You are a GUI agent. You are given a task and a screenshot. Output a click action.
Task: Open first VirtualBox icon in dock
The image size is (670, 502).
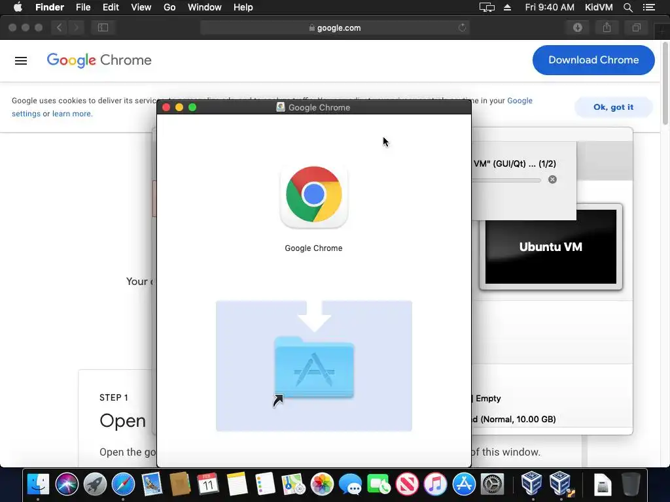[x=531, y=483]
